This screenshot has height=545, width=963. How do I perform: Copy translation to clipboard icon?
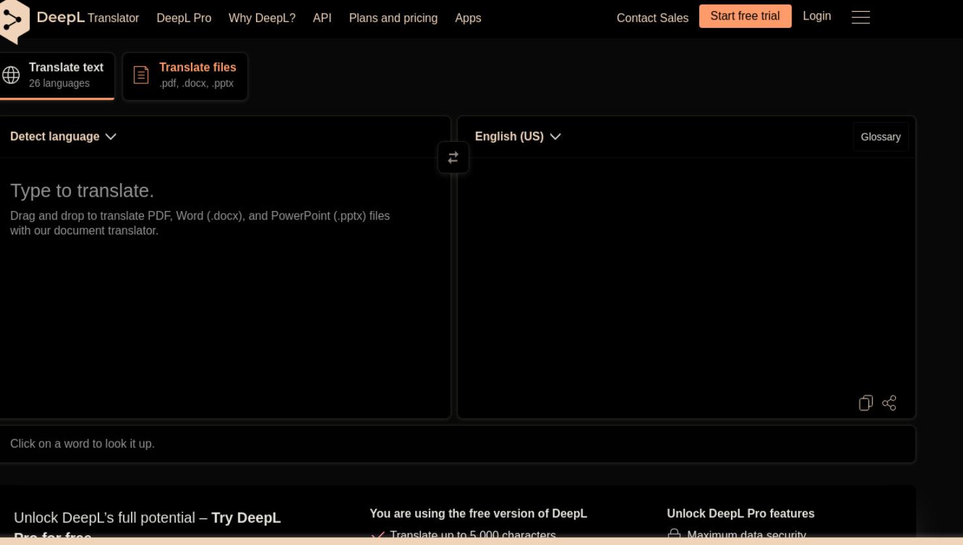[865, 403]
